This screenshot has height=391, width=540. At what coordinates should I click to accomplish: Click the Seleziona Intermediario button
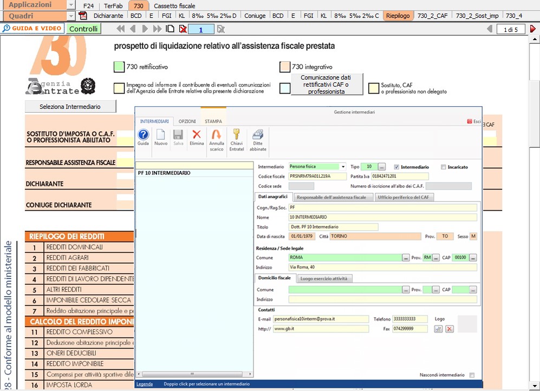point(70,107)
